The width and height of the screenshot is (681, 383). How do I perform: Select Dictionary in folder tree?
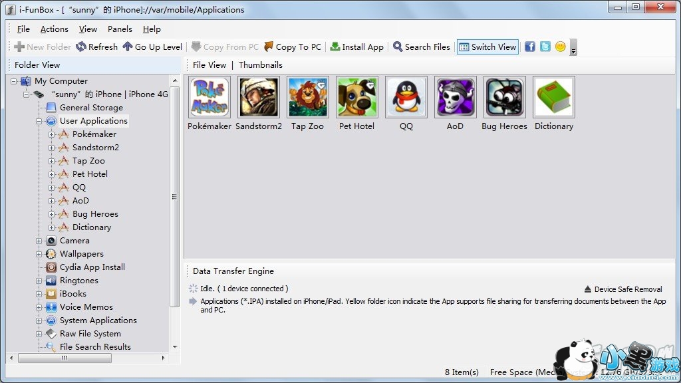[92, 227]
